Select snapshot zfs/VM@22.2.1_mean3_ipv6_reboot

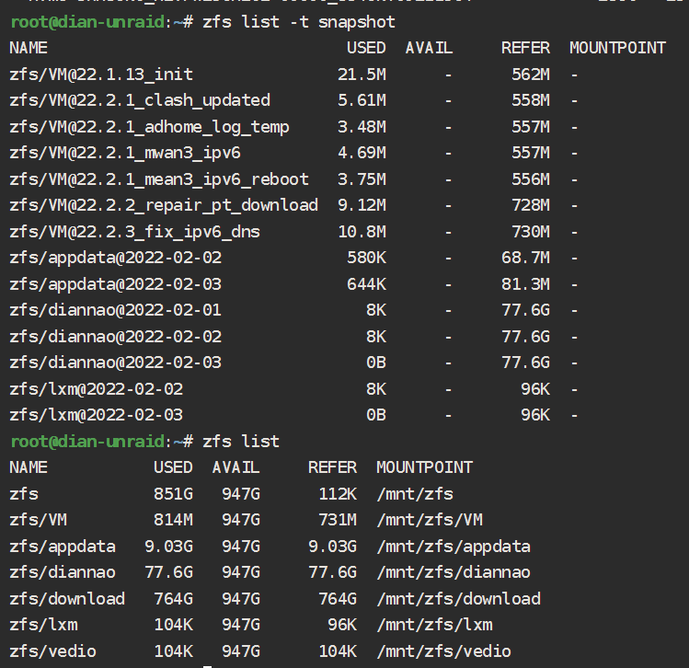159,179
